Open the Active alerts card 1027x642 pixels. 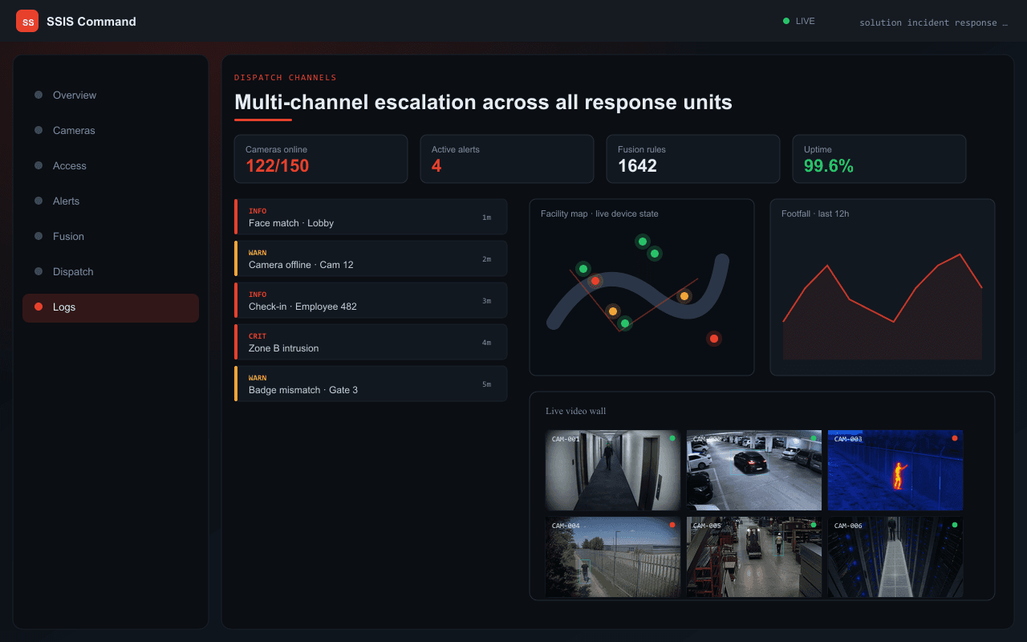[507, 159]
